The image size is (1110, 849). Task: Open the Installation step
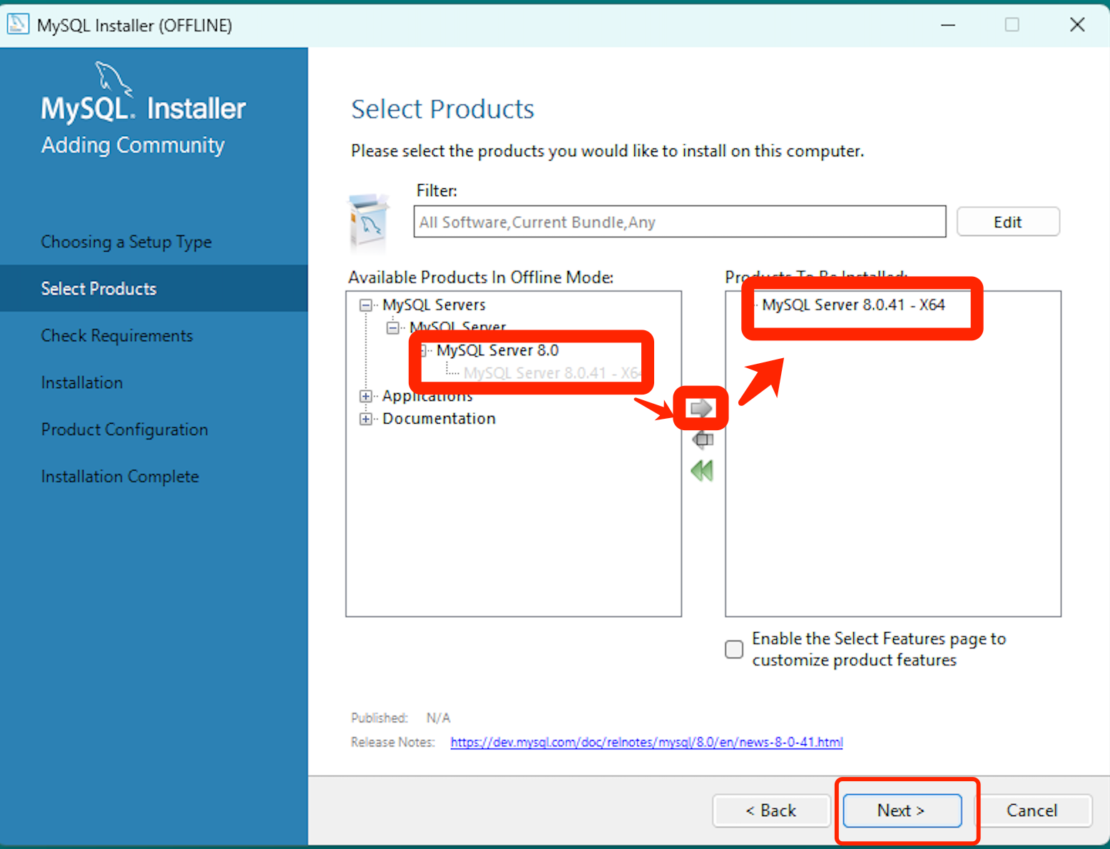click(82, 382)
